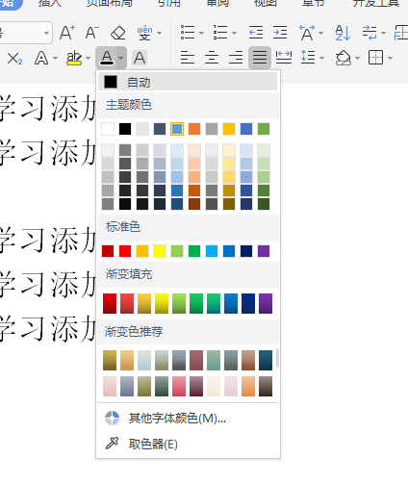Click the decrease indent icon
The height and width of the screenshot is (484, 408).
[x=256, y=33]
